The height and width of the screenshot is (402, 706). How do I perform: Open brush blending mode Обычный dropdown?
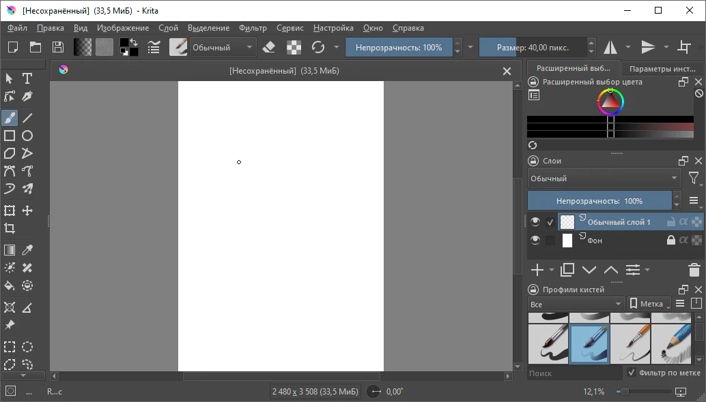pos(222,47)
